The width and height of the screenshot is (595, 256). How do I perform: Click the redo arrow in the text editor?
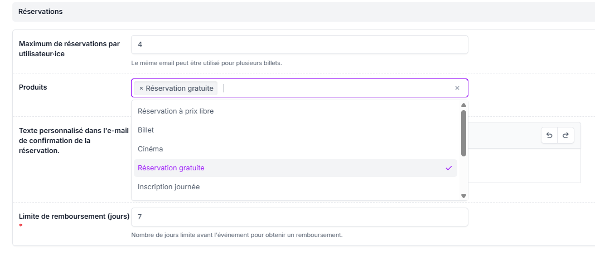pos(565,135)
